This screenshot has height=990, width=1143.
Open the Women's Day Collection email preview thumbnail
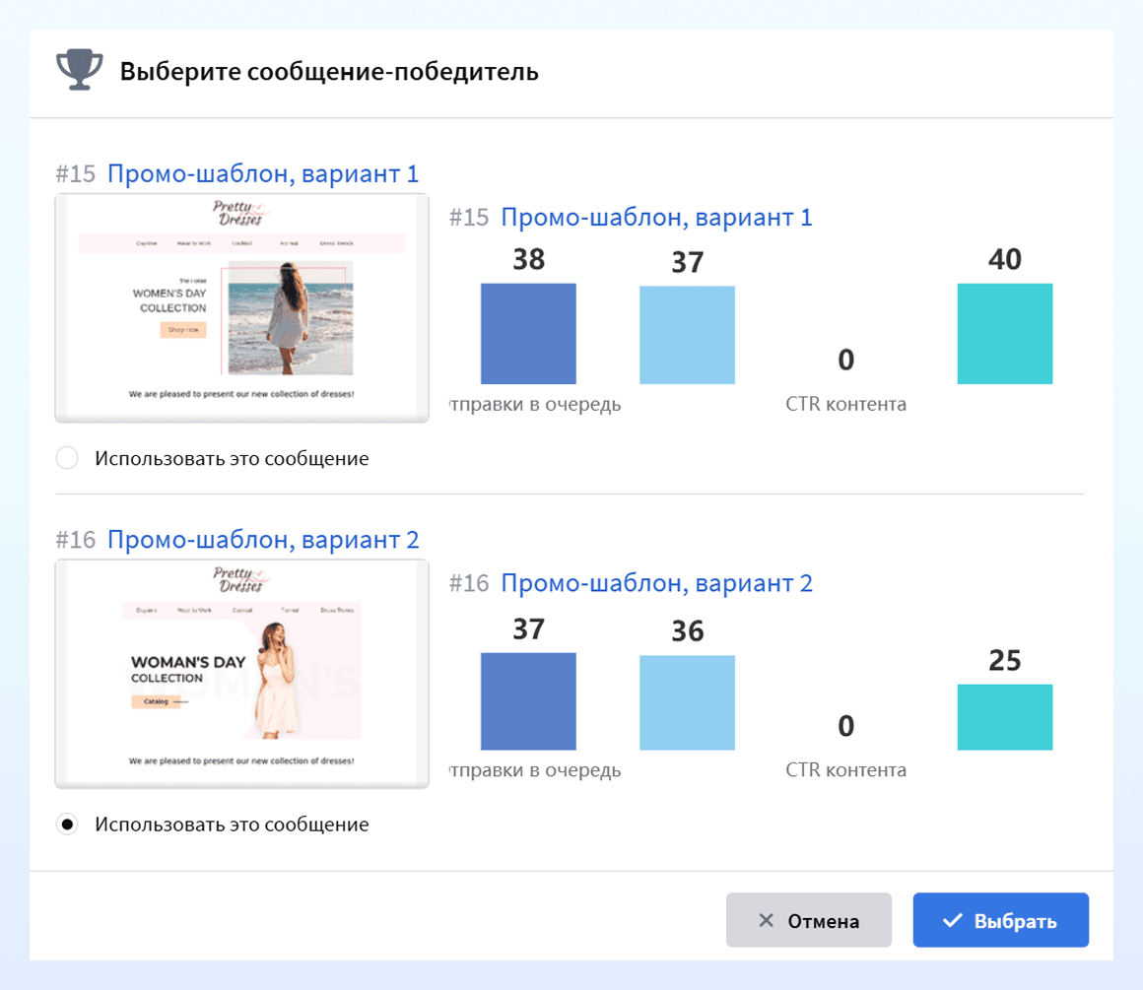point(242,307)
